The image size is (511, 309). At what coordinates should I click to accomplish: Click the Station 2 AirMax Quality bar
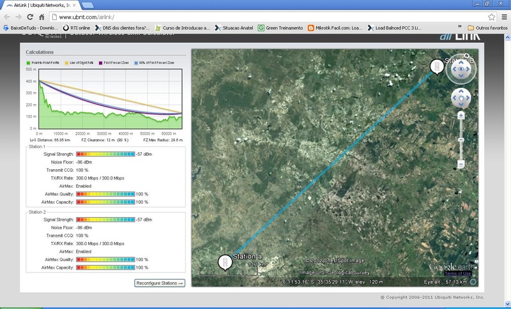[x=105, y=259]
